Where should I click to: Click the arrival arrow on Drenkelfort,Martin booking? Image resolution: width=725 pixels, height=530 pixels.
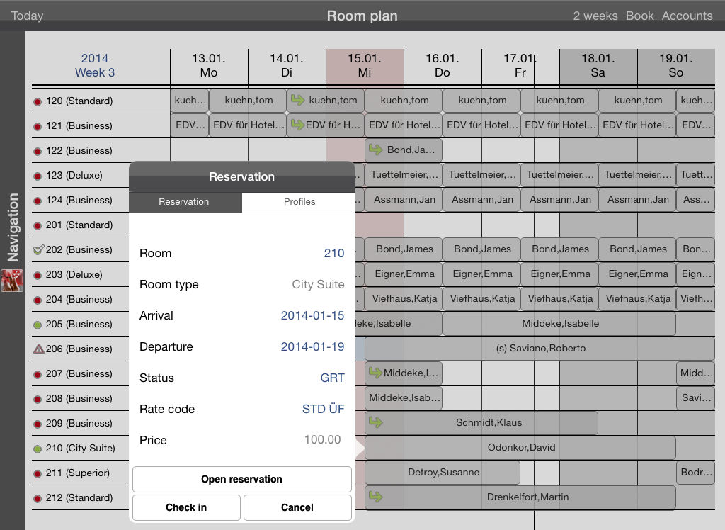coord(375,497)
